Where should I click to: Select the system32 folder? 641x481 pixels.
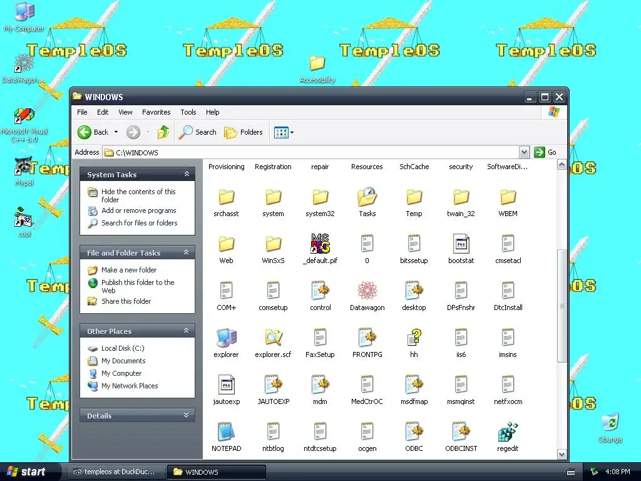[x=320, y=197]
